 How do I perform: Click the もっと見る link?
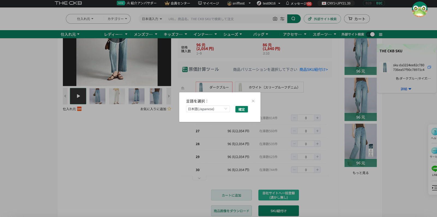361,173
